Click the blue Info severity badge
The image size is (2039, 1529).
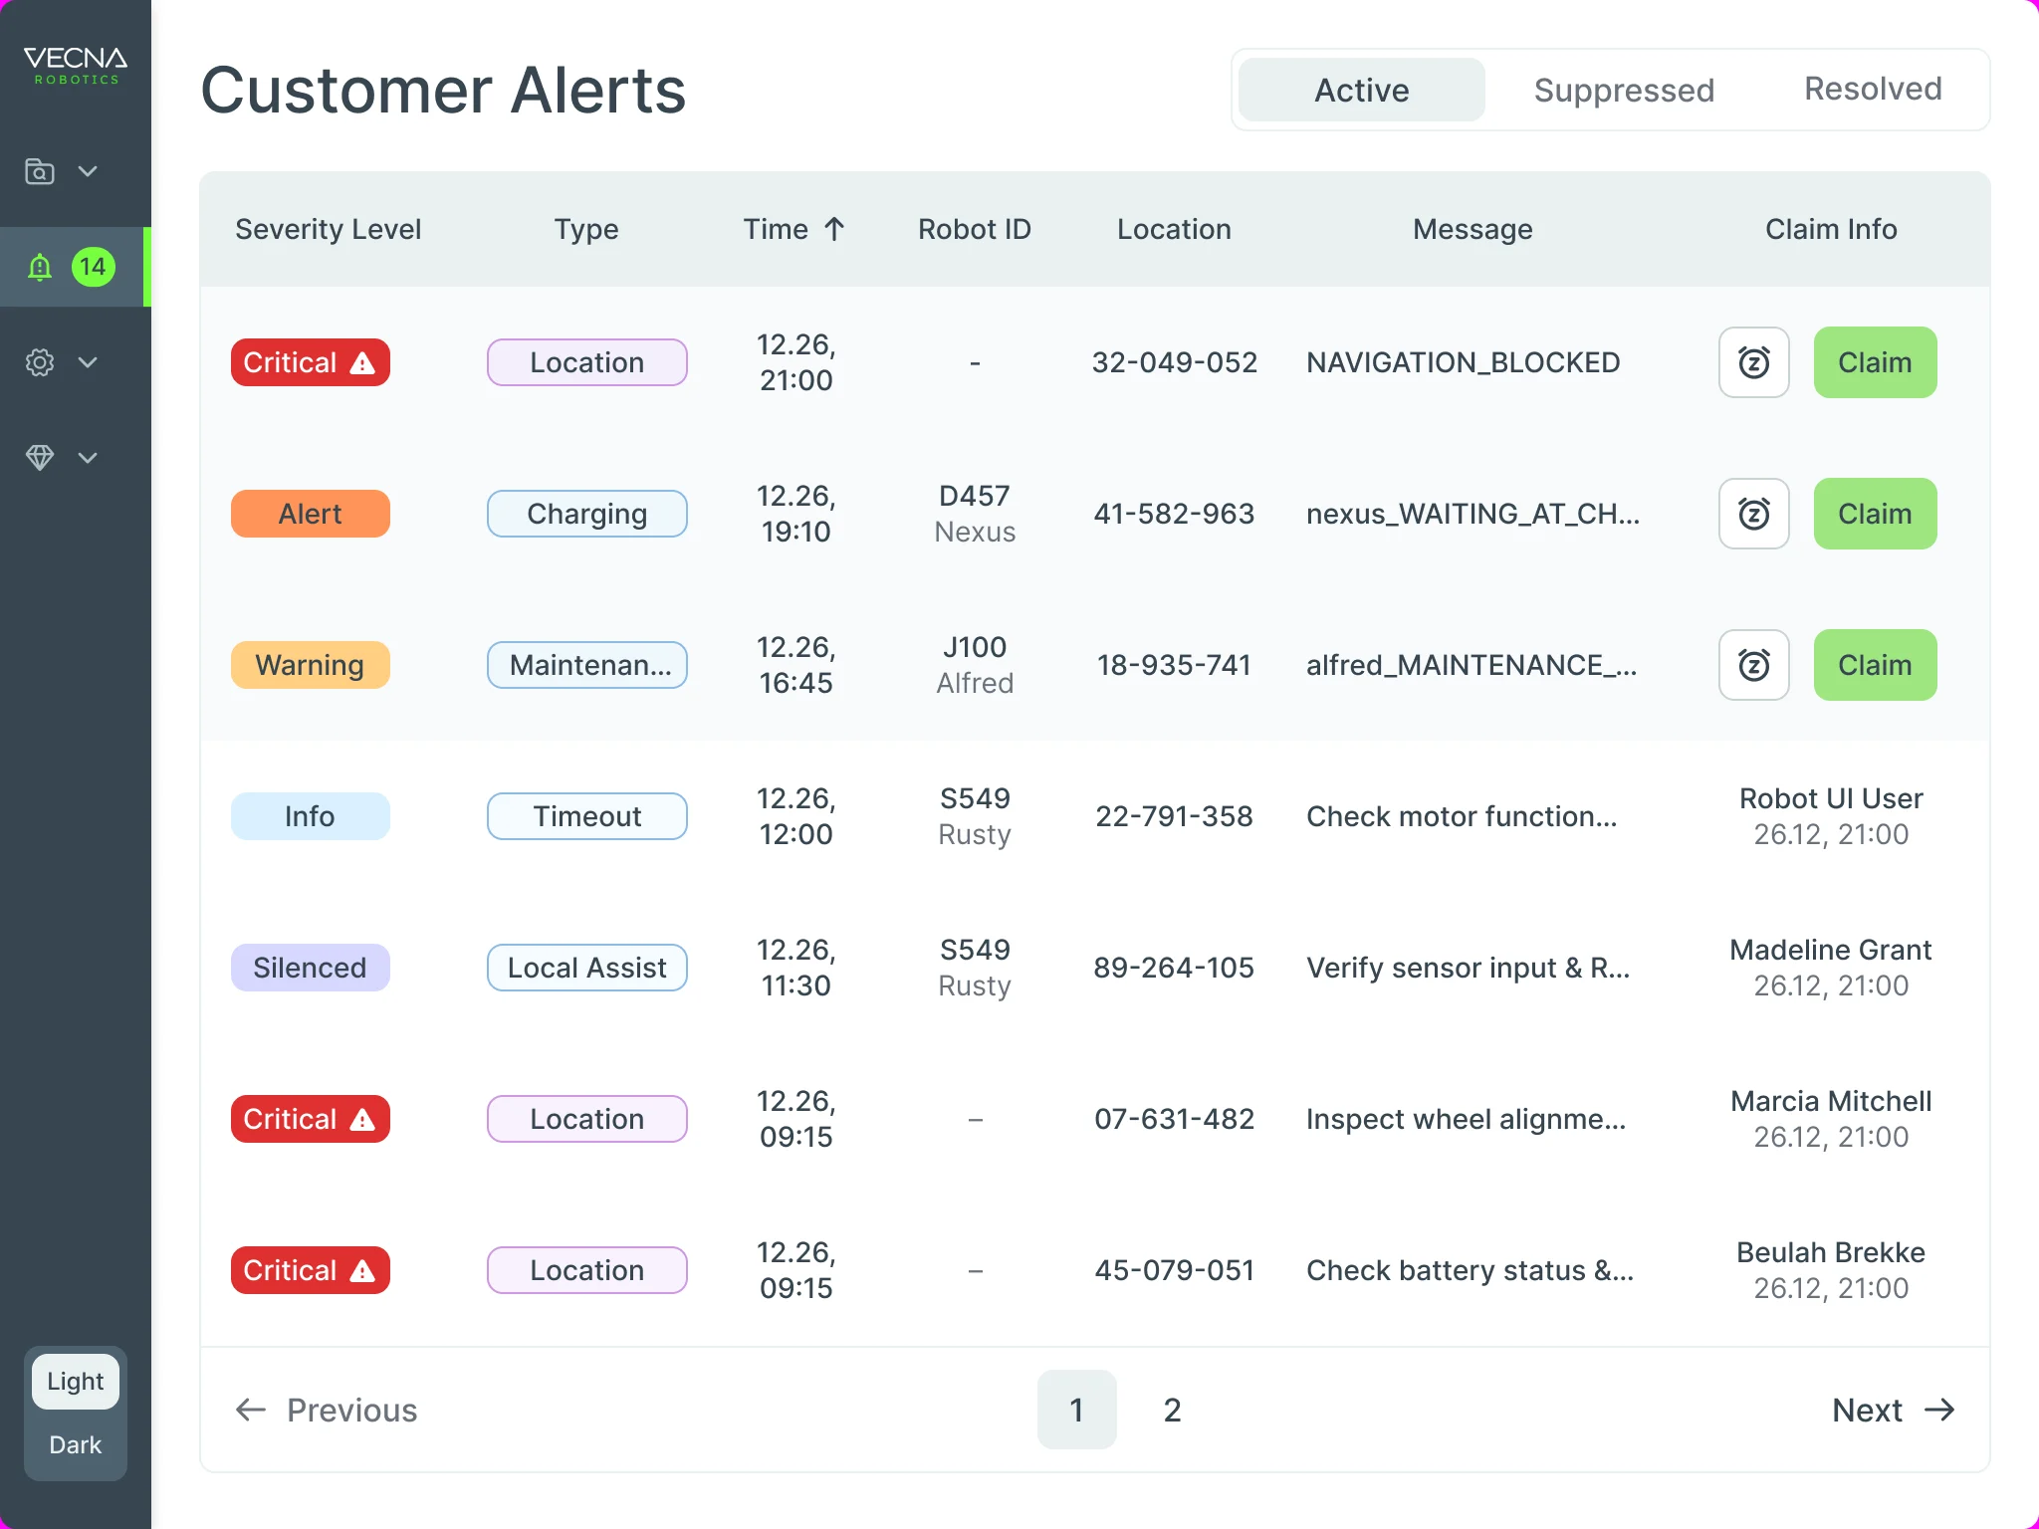(x=310, y=816)
